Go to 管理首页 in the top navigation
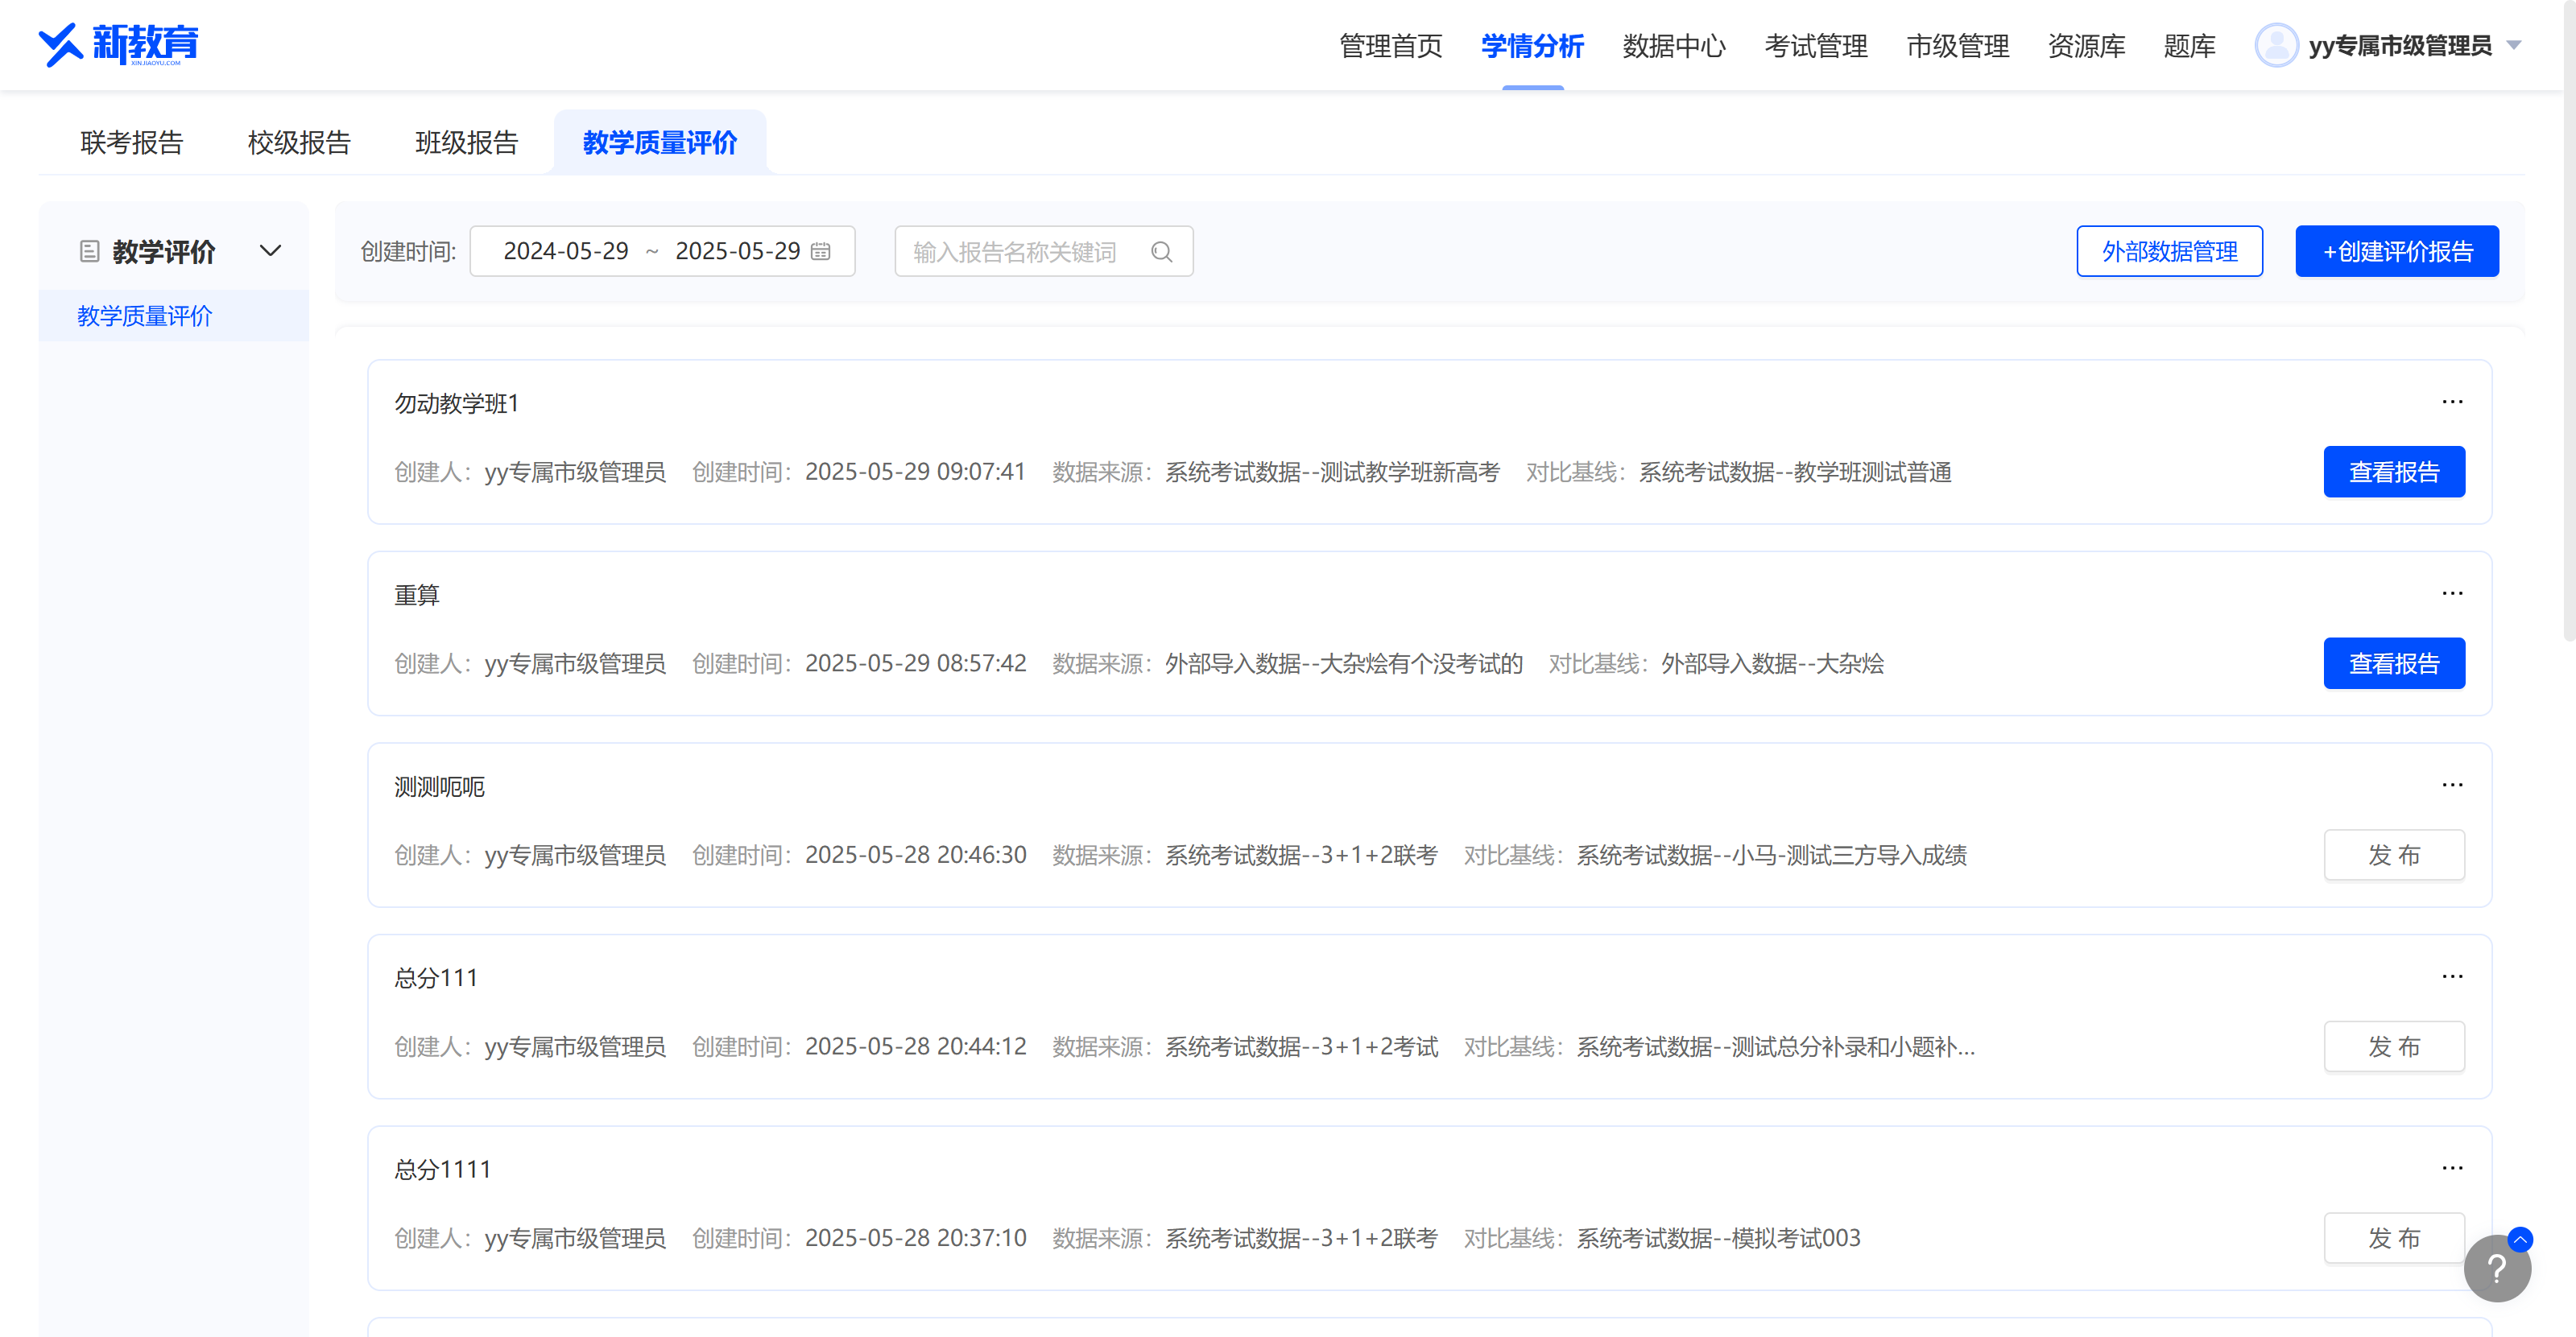The height and width of the screenshot is (1337, 2576). [1391, 46]
